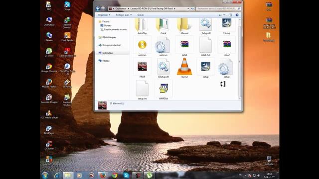Click the Explorer search field
319x179 pixels.
tap(218, 9)
